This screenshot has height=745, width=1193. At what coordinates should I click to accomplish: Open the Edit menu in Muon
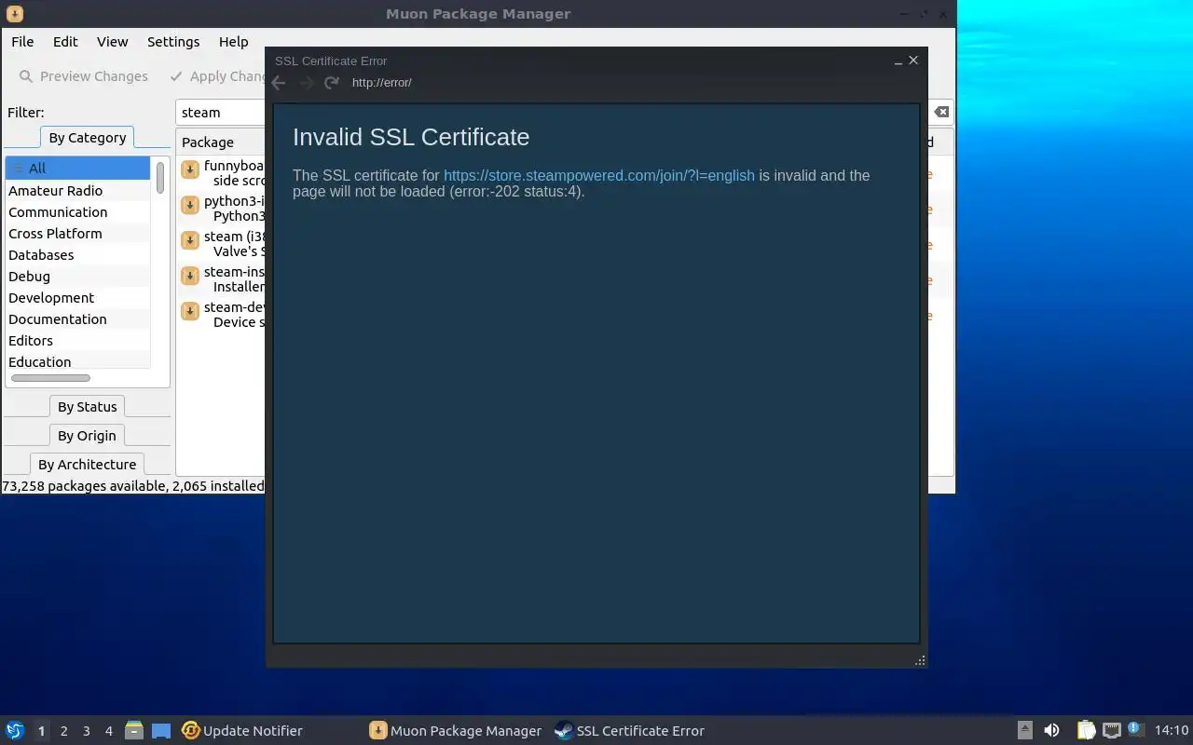65,42
